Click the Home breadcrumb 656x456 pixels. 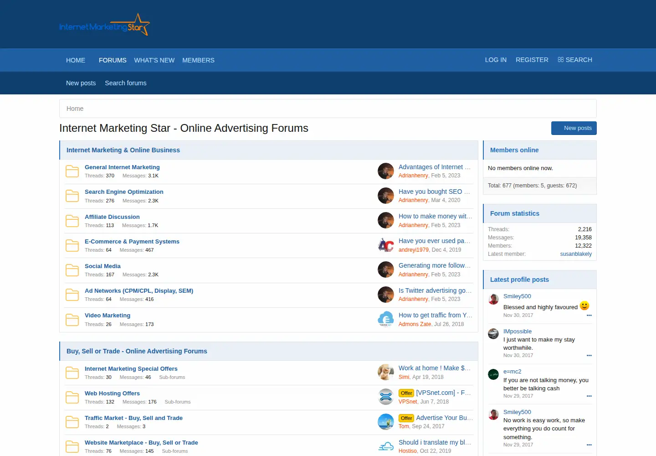point(75,109)
